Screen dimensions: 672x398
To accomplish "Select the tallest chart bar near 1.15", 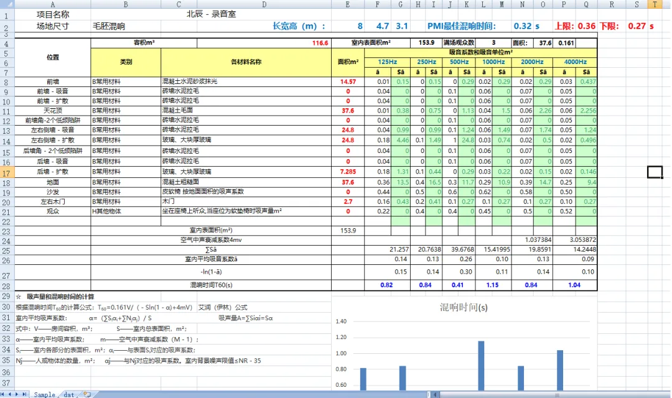I will click(x=481, y=366).
